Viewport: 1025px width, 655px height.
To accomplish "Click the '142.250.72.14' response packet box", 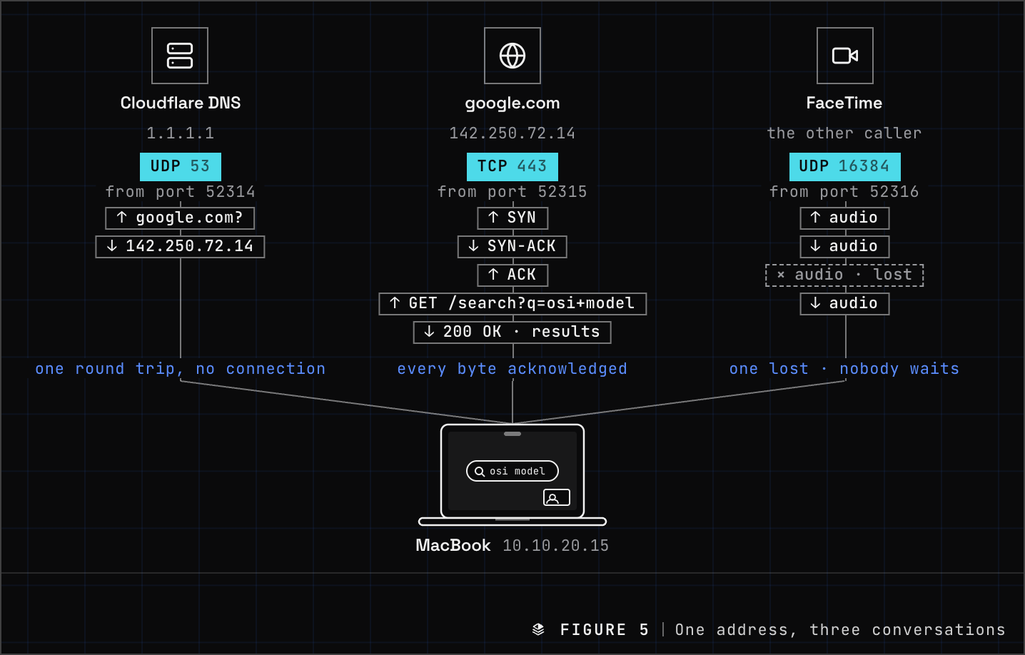I will point(180,246).
